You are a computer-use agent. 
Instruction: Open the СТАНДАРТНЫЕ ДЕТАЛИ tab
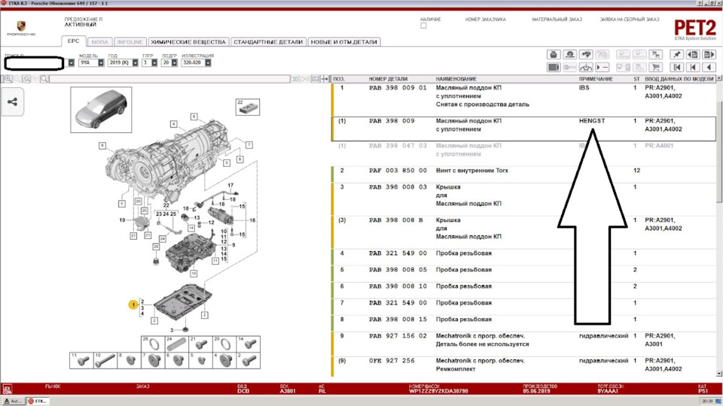click(268, 42)
